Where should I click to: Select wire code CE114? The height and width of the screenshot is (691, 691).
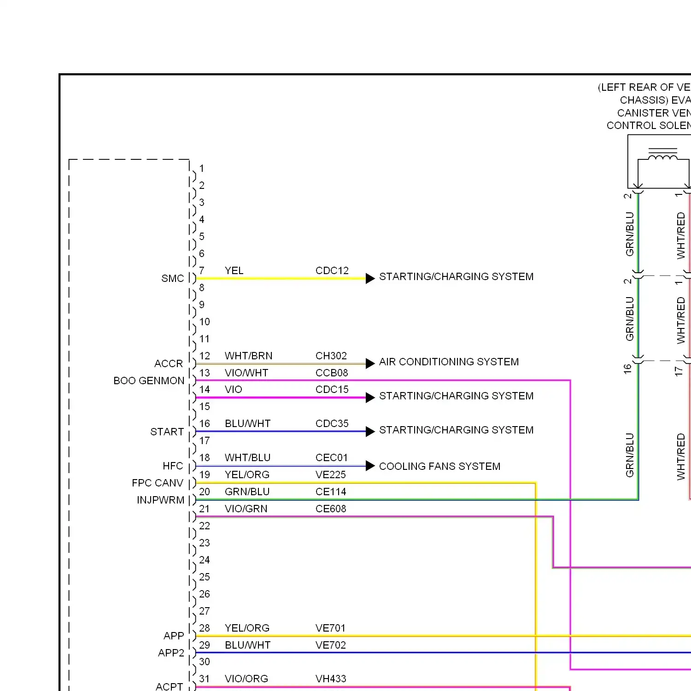(330, 492)
